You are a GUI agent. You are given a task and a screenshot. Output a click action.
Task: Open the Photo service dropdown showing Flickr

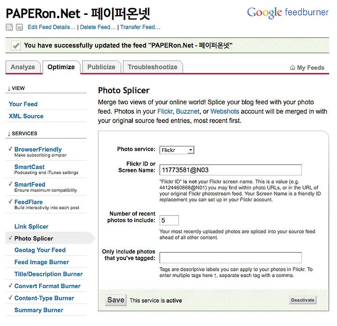177,150
